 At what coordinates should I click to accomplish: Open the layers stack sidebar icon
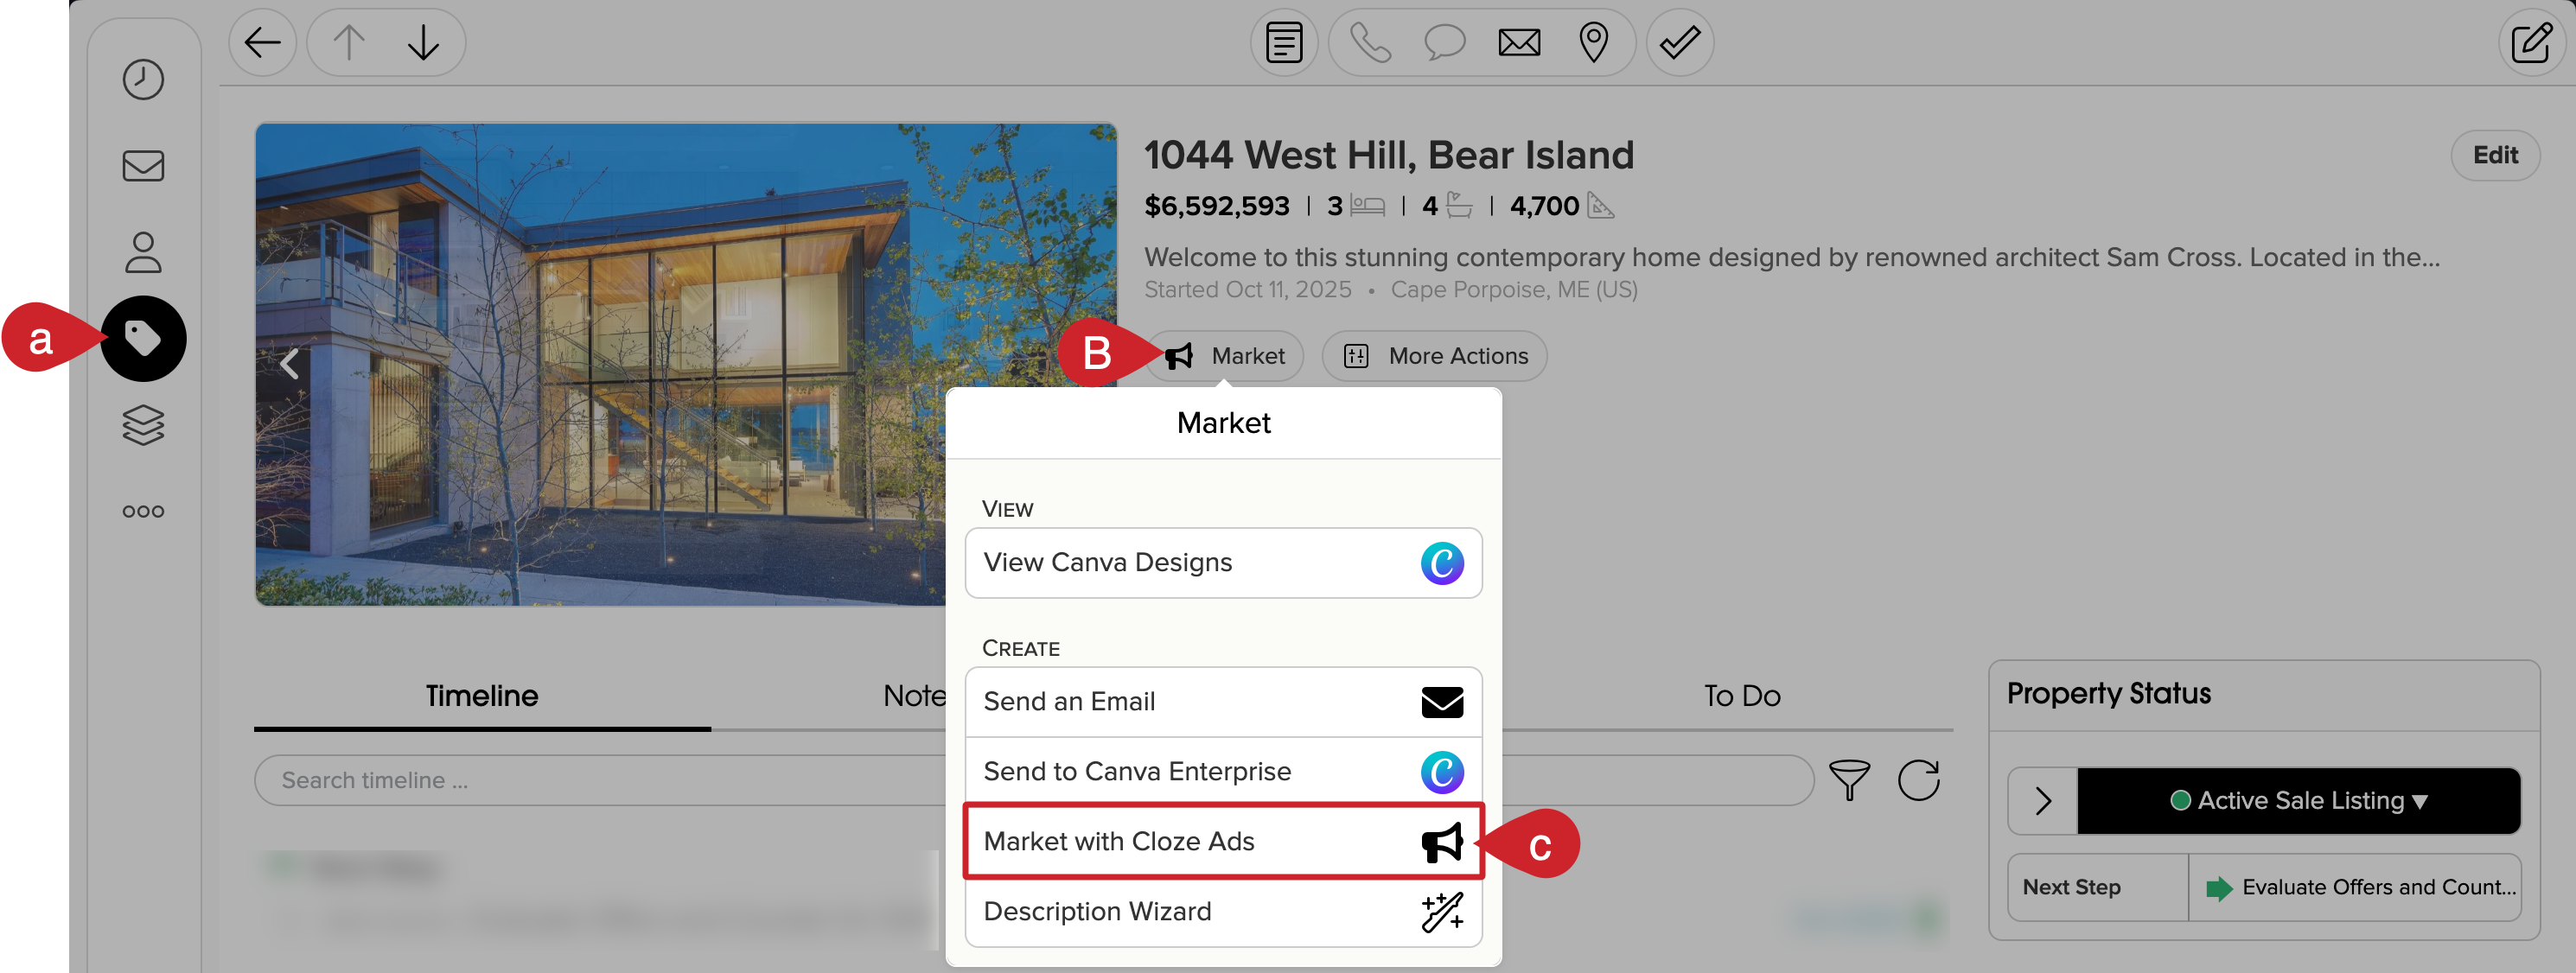click(143, 425)
